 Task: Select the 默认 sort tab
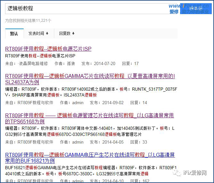[14, 34]
